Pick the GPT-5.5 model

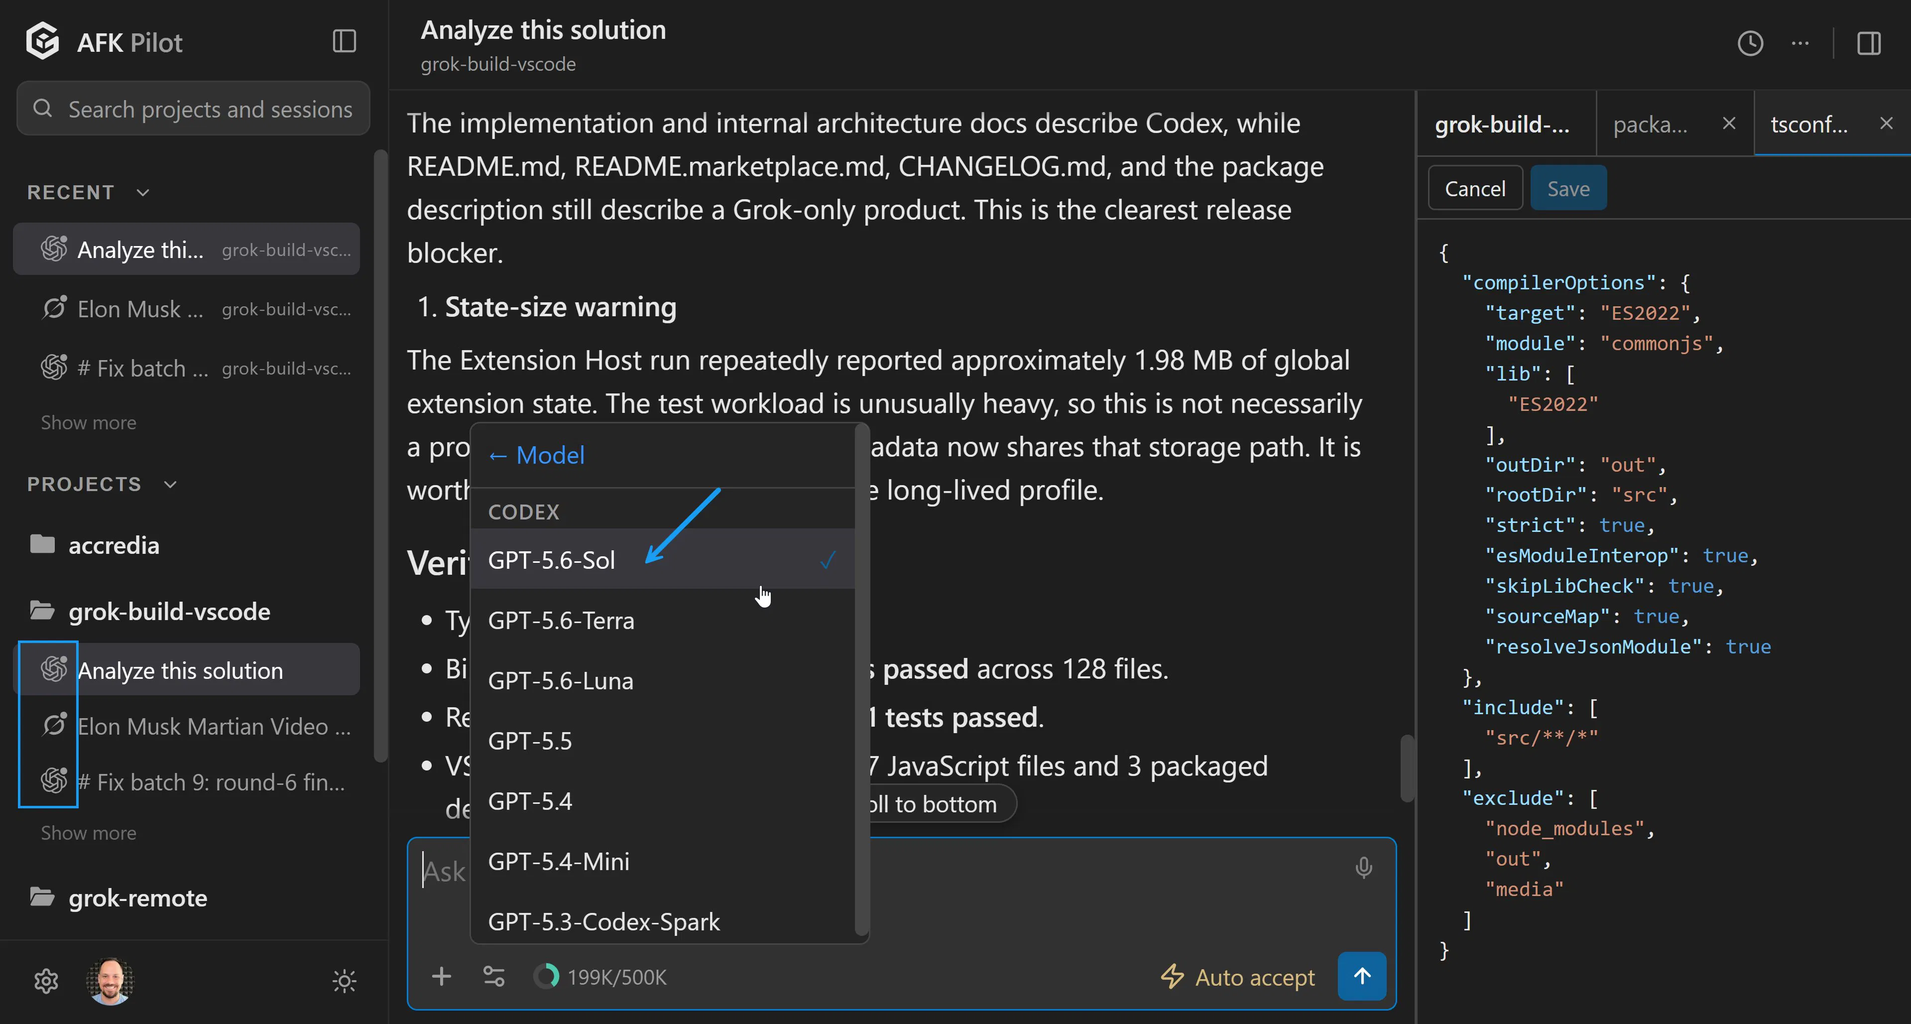662,741
